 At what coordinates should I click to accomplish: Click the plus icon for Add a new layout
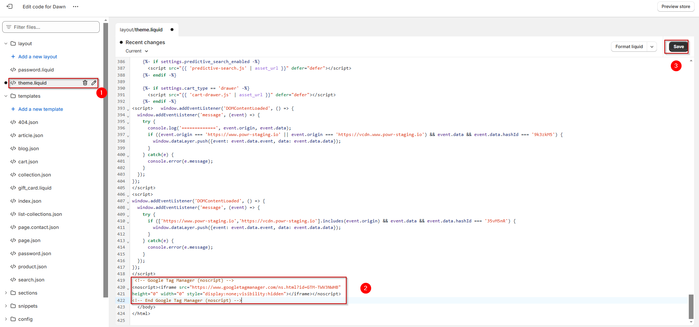[x=13, y=57]
